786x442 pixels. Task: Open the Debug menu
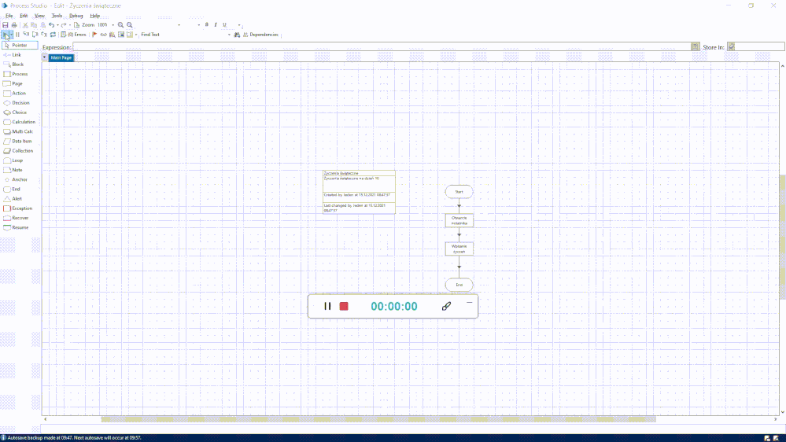[76, 16]
